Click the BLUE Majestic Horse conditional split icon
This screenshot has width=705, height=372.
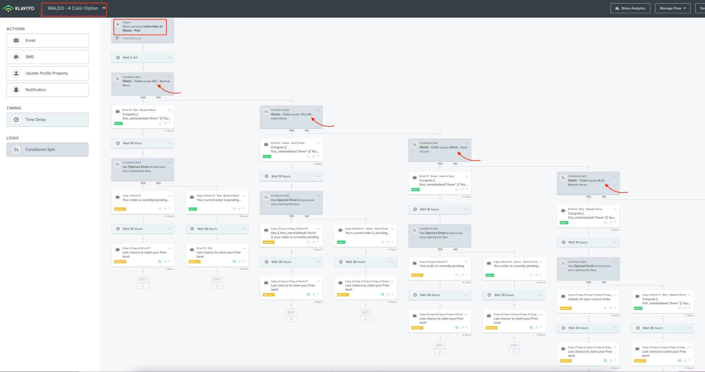coord(563,178)
